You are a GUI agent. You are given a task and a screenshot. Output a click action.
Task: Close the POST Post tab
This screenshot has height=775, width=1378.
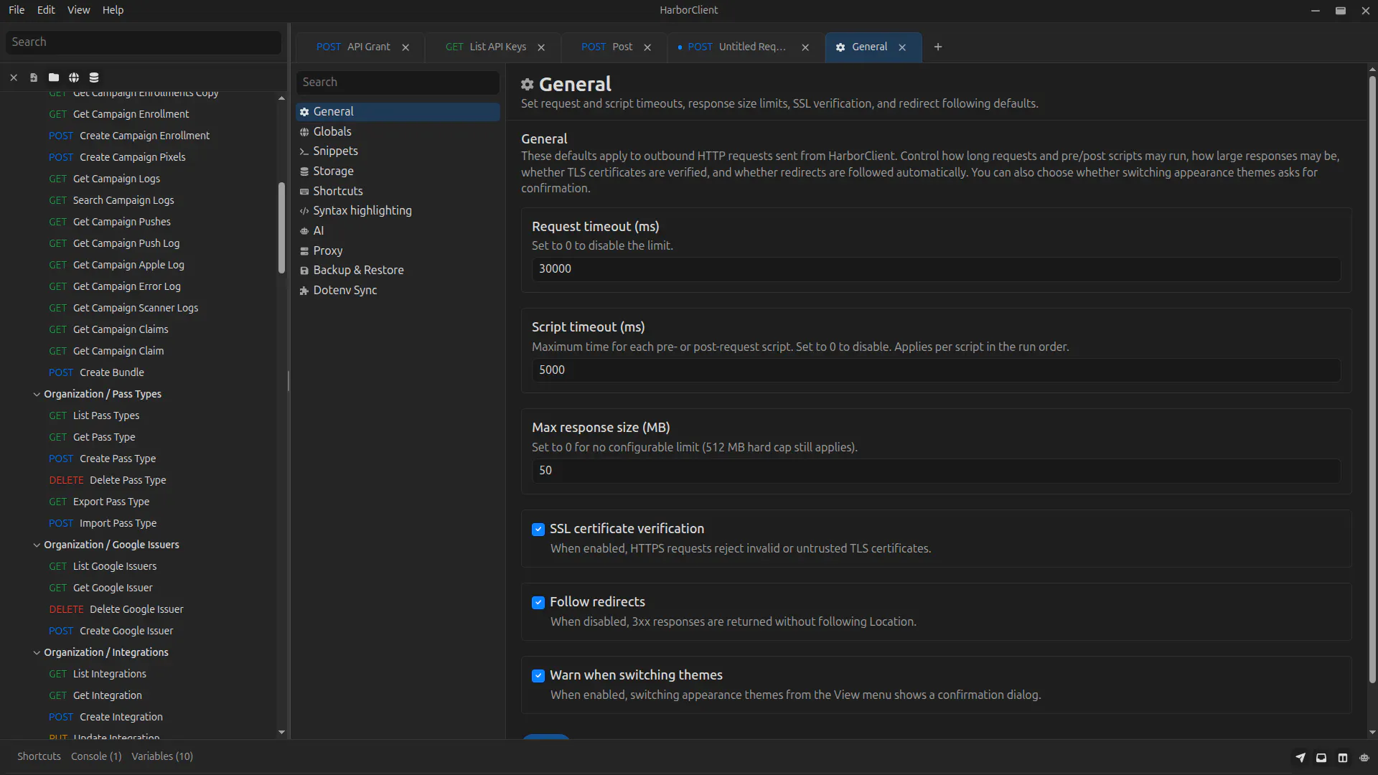tap(647, 47)
